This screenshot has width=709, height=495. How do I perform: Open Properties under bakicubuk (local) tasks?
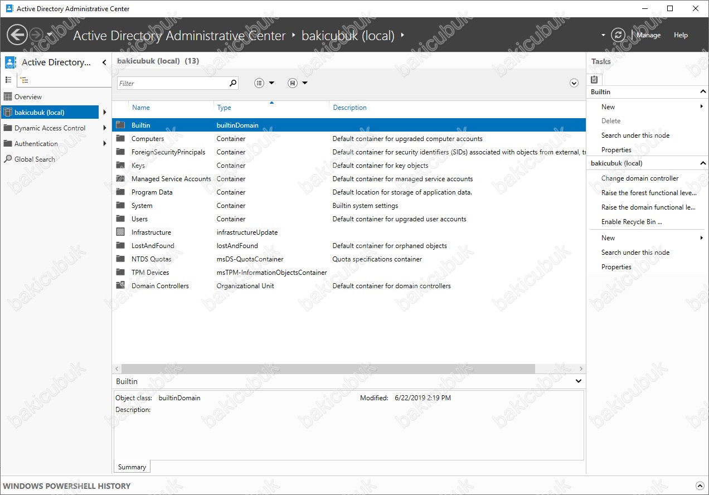click(x=616, y=267)
